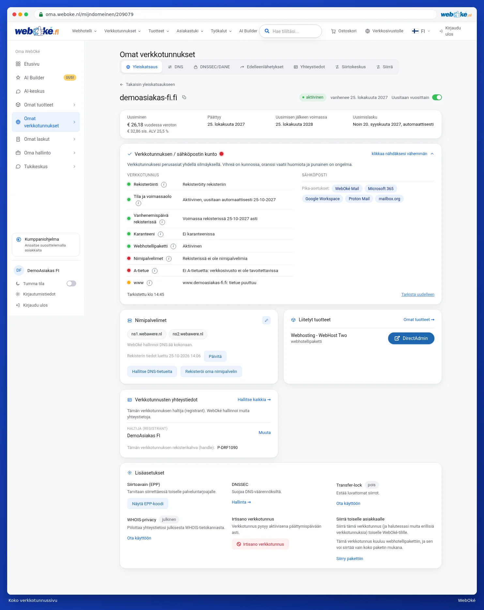Click the Verkkosivustolle globe link
This screenshot has height=610, width=484.
(384, 31)
